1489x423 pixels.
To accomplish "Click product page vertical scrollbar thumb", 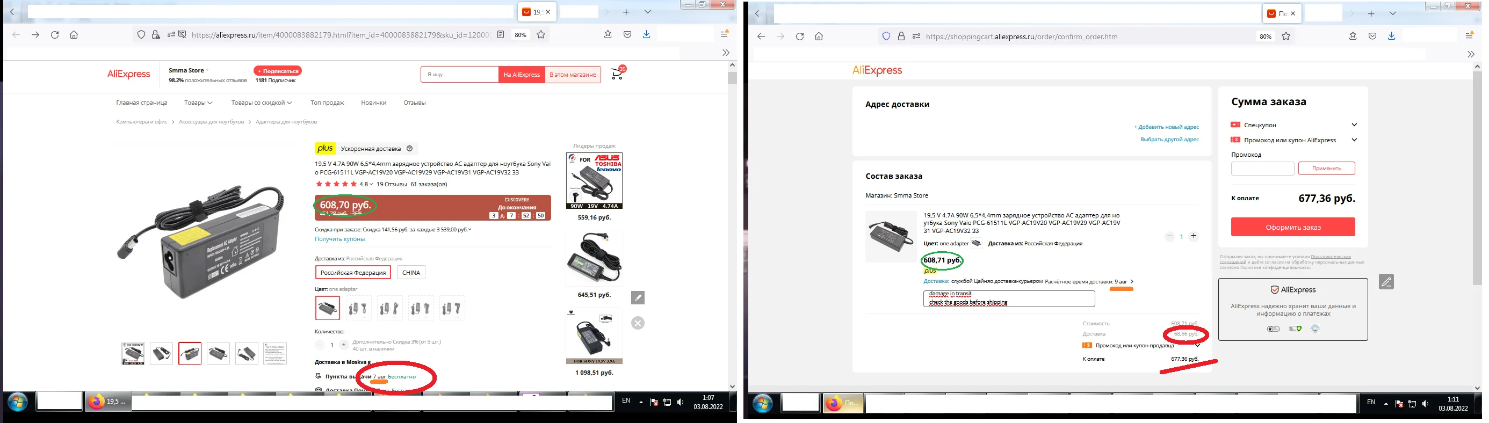I will [732, 77].
